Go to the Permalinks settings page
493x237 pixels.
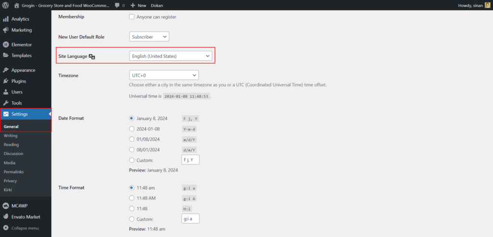tap(13, 172)
